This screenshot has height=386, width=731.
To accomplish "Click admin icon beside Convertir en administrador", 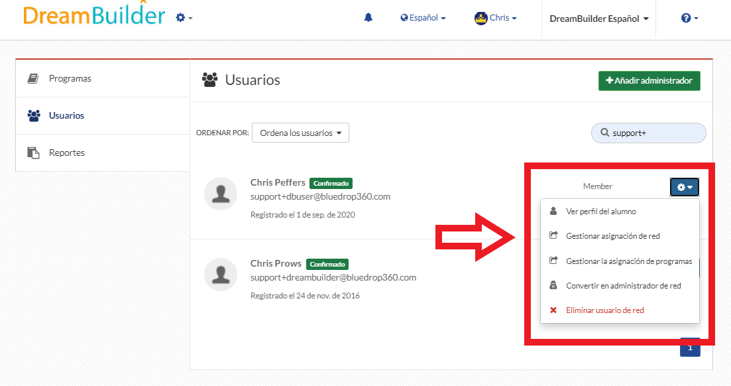I will (x=553, y=285).
